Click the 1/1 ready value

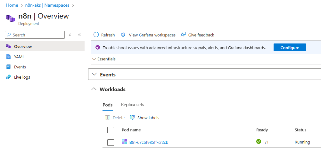point(266,142)
